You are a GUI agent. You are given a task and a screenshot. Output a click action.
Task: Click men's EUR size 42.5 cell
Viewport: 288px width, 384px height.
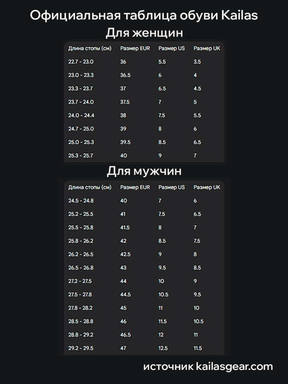125,254
